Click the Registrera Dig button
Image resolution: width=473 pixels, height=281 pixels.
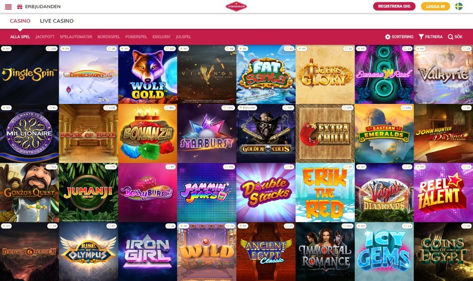point(394,6)
